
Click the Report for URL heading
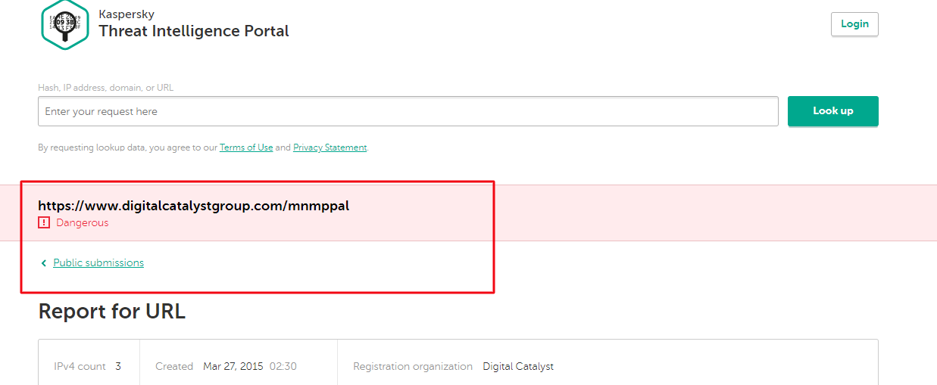pyautogui.click(x=112, y=311)
